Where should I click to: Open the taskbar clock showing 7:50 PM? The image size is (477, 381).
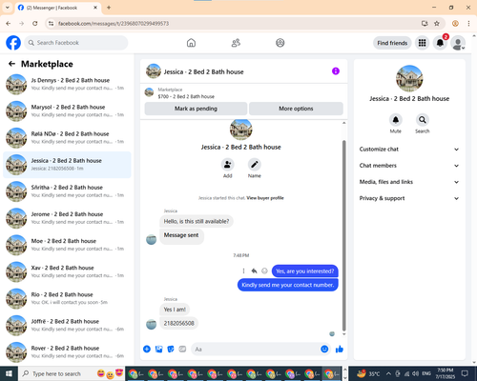[446, 373]
